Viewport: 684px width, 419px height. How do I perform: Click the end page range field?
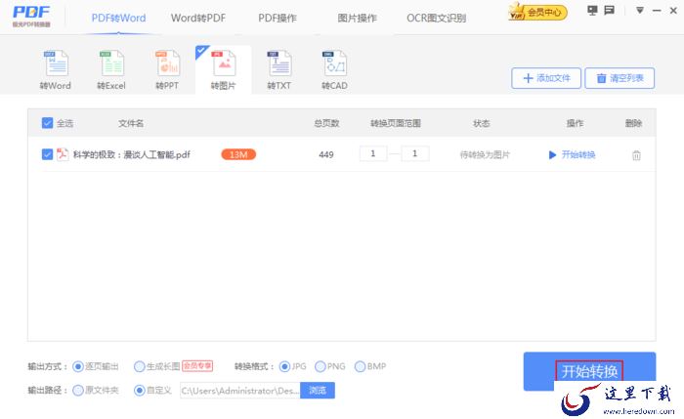[415, 153]
